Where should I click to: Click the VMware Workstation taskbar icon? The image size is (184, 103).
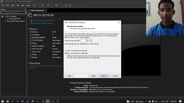[48, 101]
